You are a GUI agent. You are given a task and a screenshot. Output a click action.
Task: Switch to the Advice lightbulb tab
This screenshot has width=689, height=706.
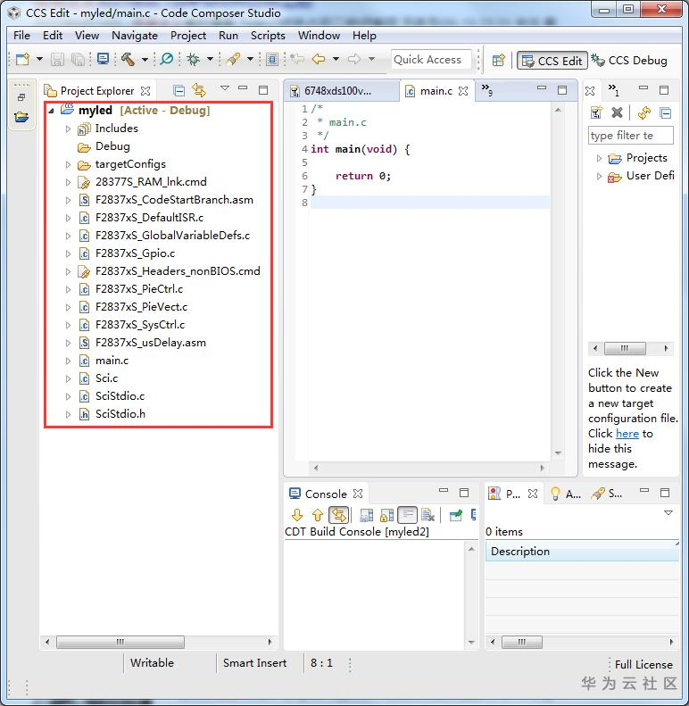(566, 494)
